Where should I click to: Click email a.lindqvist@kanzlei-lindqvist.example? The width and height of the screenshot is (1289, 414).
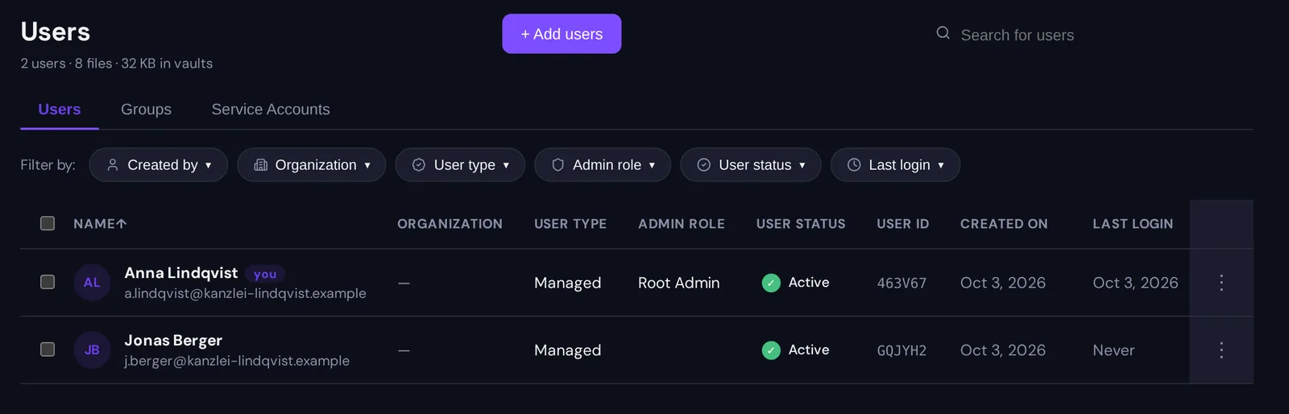pyautogui.click(x=245, y=293)
